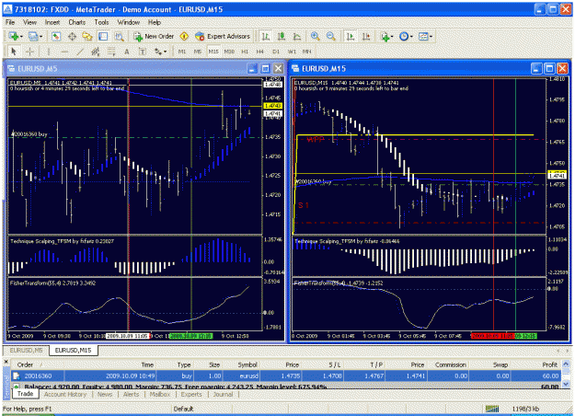Select the vertical line drawing tool
Viewport: 575px width, 416px height.
pyautogui.click(x=49, y=52)
